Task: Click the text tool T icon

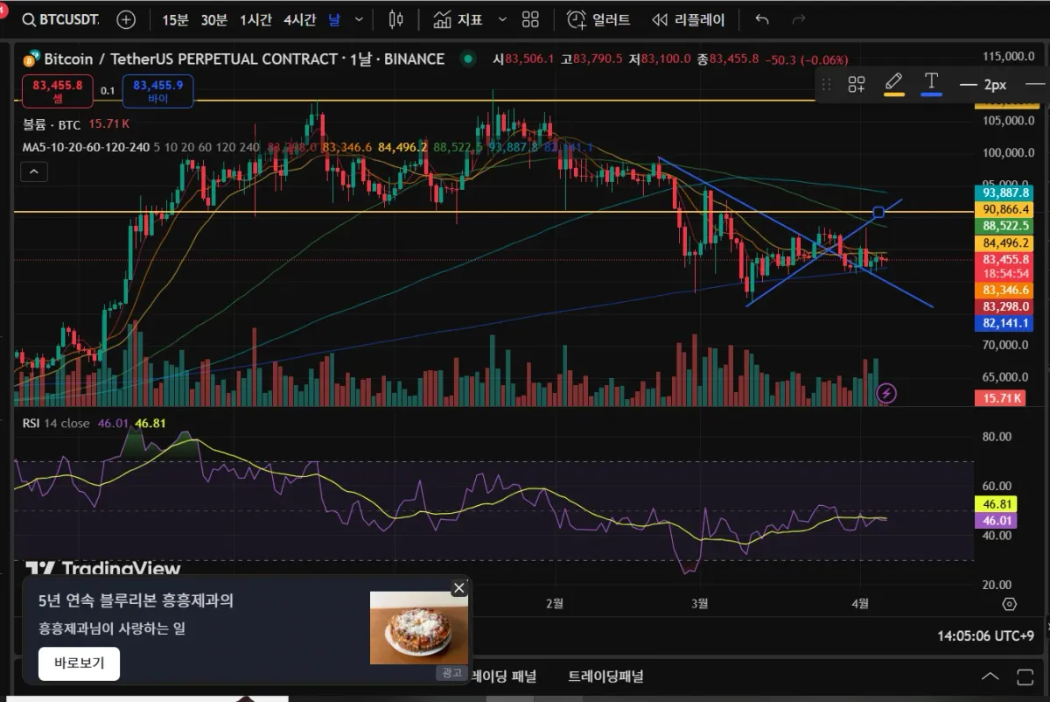Action: 931,83
